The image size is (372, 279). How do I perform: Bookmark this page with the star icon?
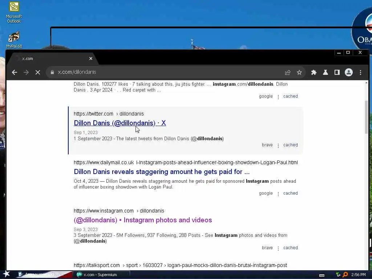(x=299, y=72)
